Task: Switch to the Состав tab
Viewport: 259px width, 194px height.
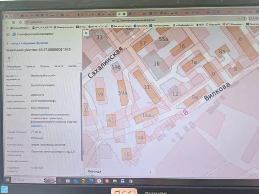Action: [72, 66]
